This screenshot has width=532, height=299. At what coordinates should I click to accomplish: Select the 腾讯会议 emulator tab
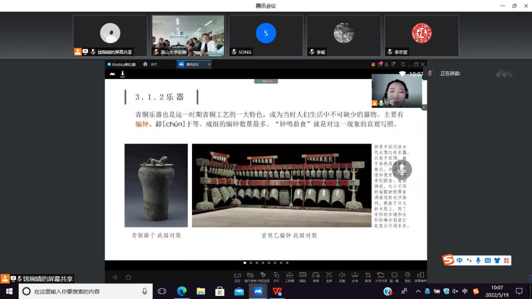tap(192, 64)
